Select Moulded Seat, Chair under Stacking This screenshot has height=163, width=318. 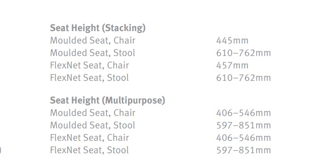[93, 40]
